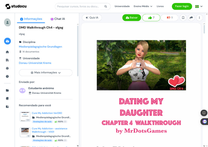208x147 pixels.
Task: Open the library books sidebar icon
Action: (7, 60)
